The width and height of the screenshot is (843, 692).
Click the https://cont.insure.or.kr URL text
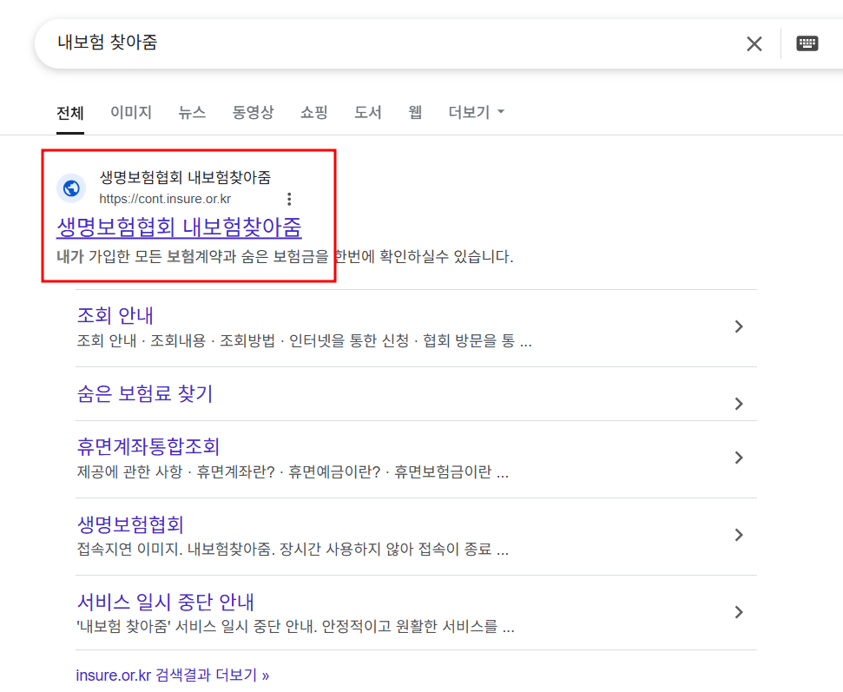pyautogui.click(x=165, y=199)
